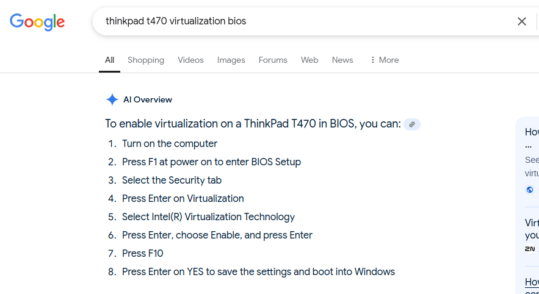Open the Videos tab
The width and height of the screenshot is (539, 294).
pos(191,60)
